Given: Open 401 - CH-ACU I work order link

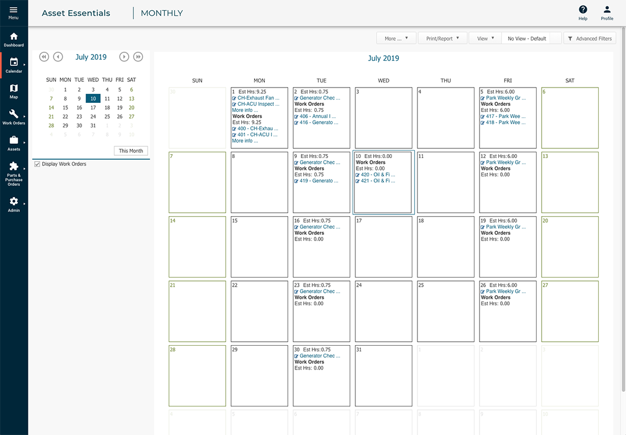Looking at the screenshot, I should pos(257,135).
